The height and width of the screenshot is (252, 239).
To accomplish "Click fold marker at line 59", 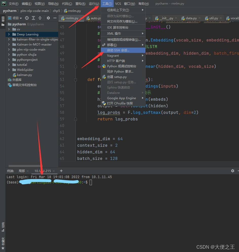I will tap(75, 119).
